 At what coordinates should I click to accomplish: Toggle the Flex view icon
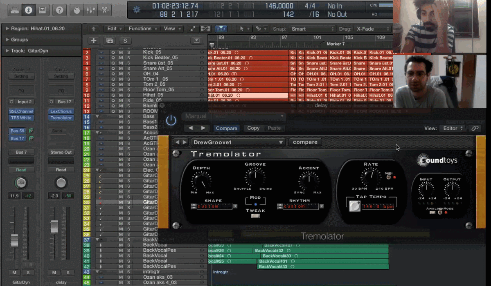(205, 29)
